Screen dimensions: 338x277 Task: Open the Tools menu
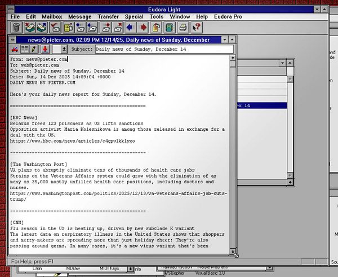click(157, 17)
